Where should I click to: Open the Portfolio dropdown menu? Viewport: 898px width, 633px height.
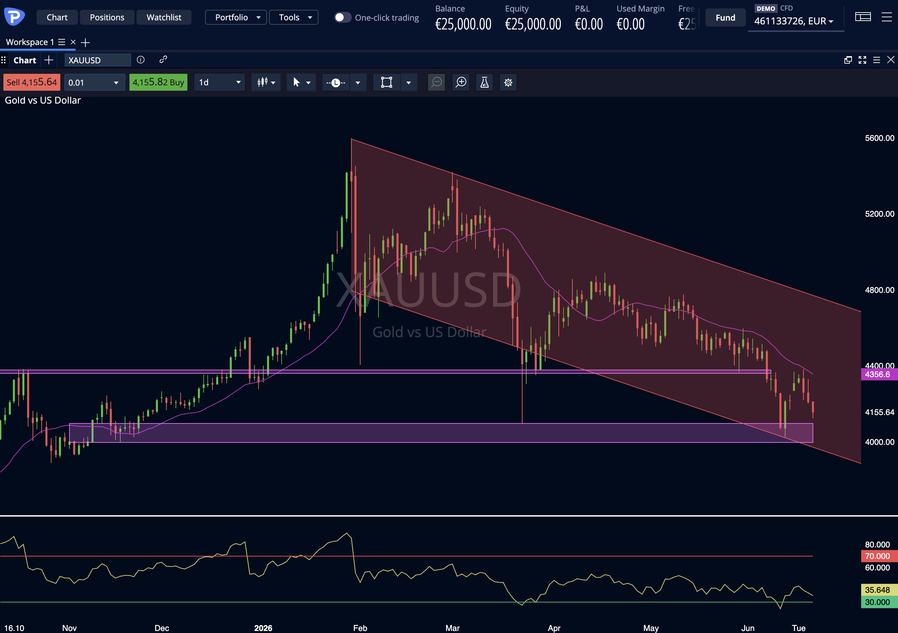click(x=236, y=17)
